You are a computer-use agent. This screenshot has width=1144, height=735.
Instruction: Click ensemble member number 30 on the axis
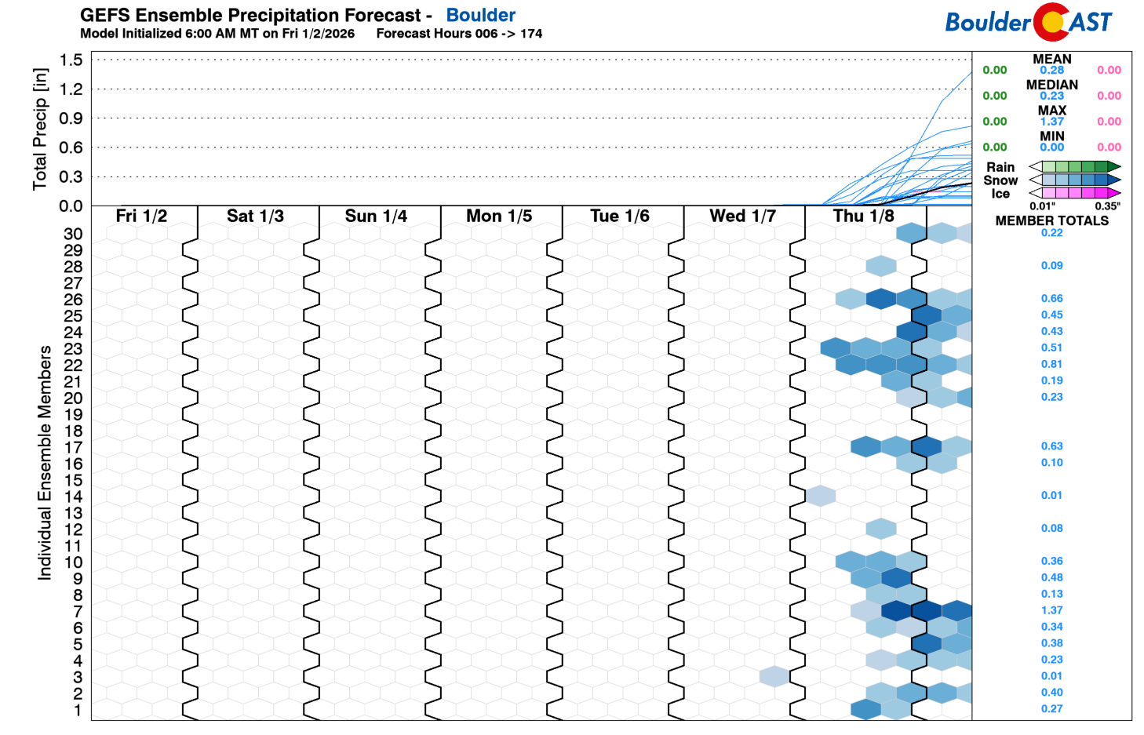point(73,234)
